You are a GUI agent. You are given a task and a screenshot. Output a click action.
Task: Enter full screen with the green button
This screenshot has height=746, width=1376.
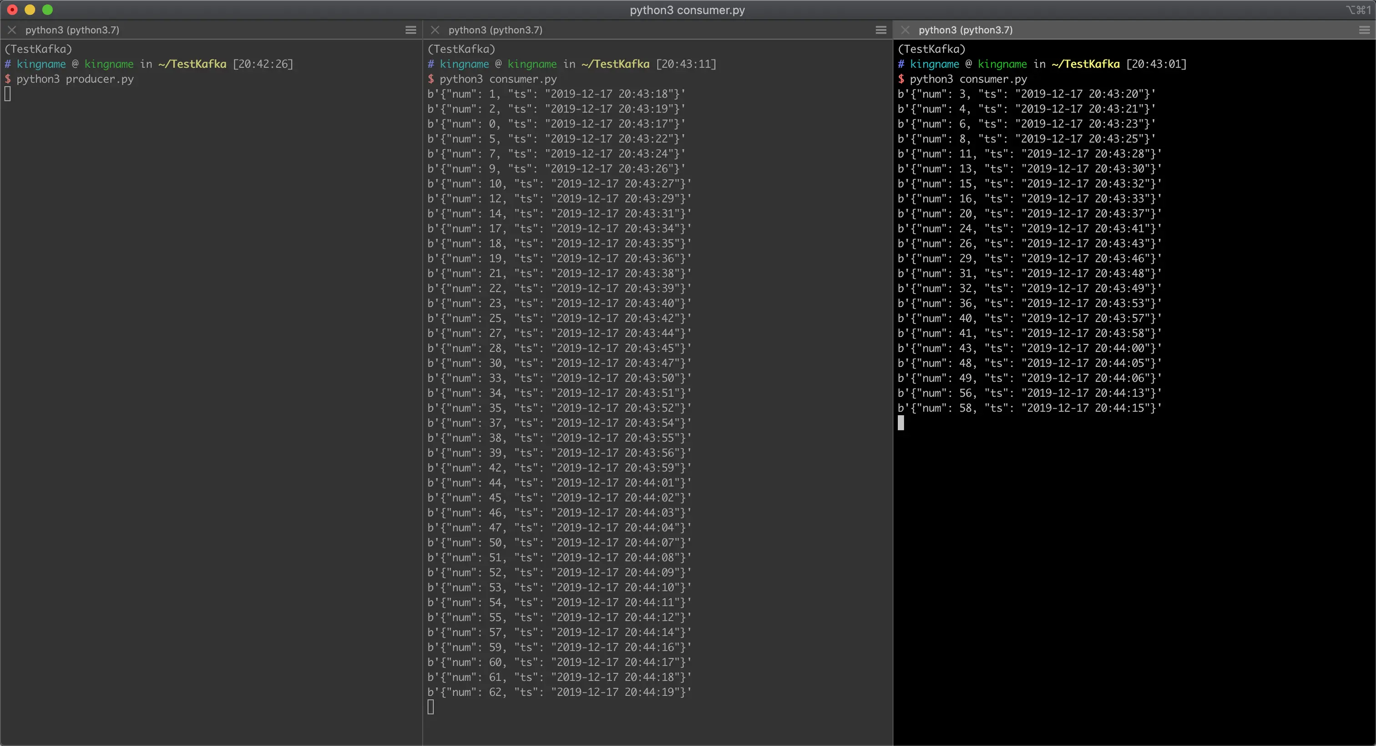click(x=47, y=10)
